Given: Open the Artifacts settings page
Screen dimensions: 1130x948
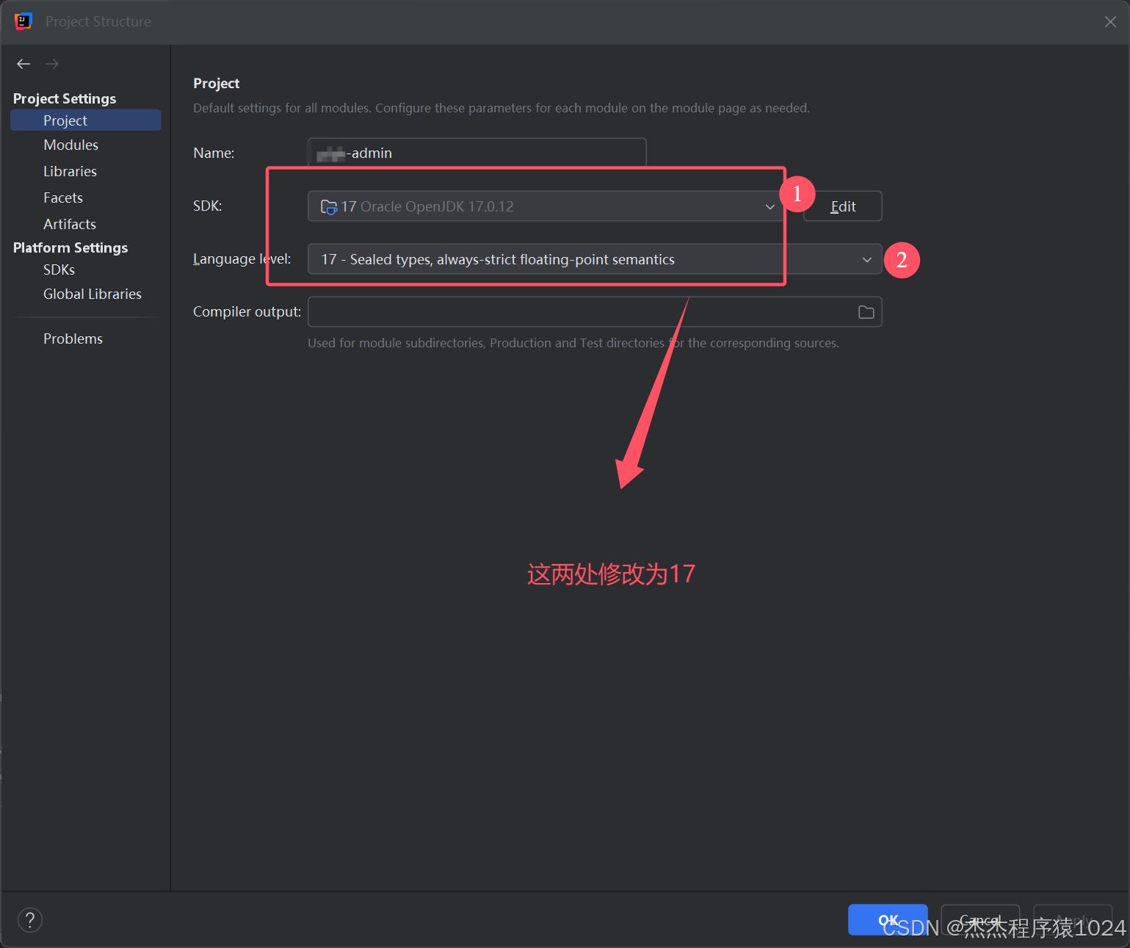Looking at the screenshot, I should (69, 224).
